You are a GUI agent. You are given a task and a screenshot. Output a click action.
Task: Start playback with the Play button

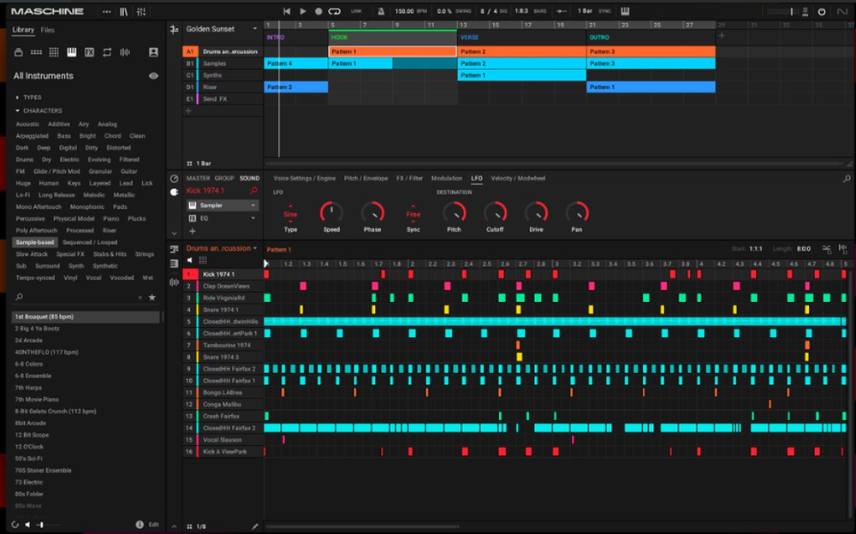tap(303, 11)
